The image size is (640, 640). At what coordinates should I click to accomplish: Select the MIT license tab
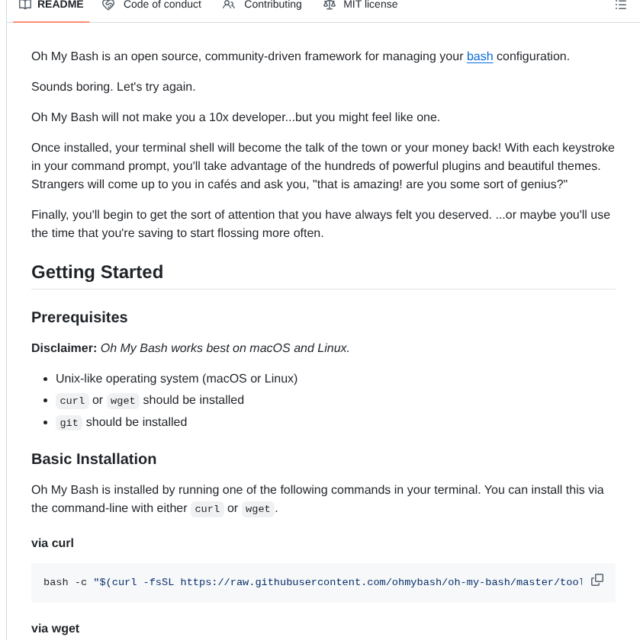(370, 5)
